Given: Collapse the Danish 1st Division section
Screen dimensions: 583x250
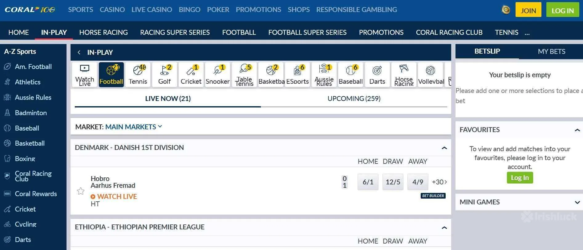Looking at the screenshot, I should [x=444, y=148].
